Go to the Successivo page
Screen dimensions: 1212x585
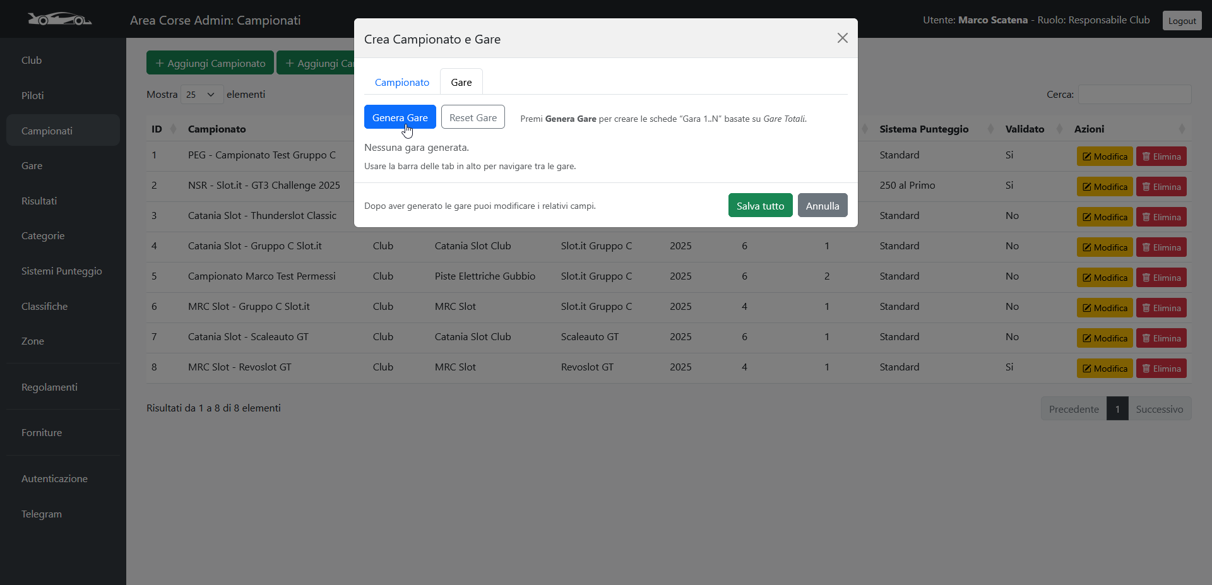(1159, 409)
